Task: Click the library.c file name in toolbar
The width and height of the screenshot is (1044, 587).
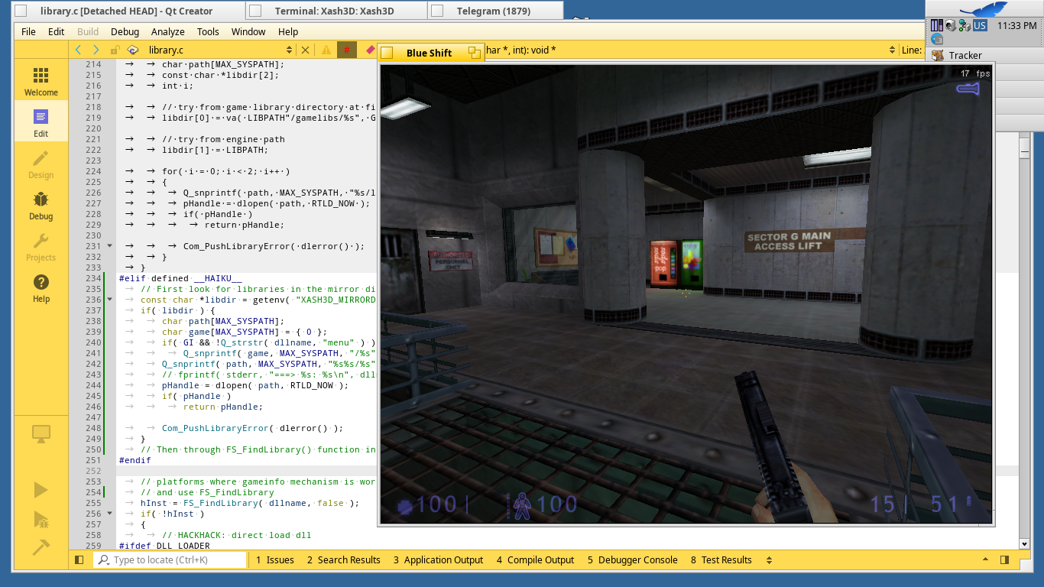Action: point(166,50)
